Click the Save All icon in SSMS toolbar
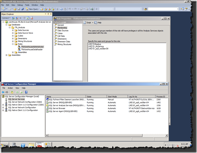Viewport: 197px width, 153px height. (23, 9)
